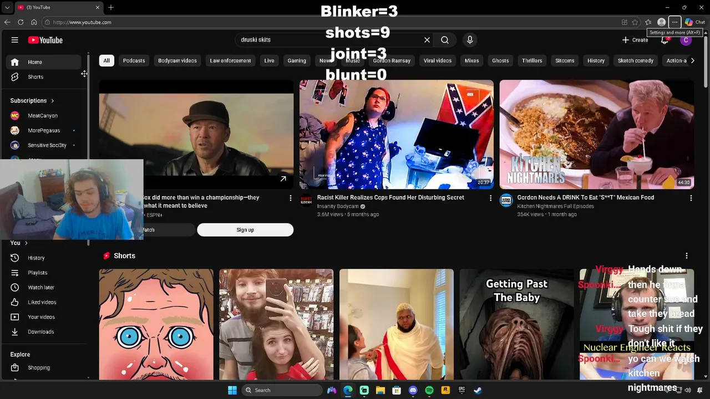Open the Shorts shelf options menu
710x399 pixels.
point(687,255)
